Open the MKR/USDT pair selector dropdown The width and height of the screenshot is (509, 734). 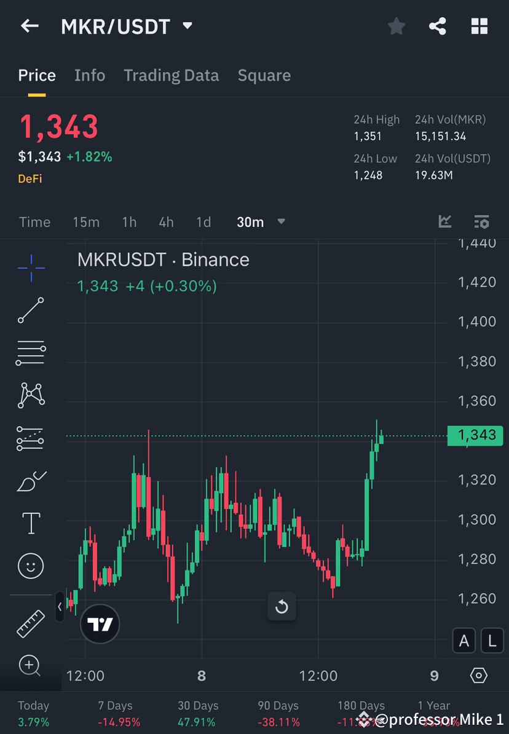[x=186, y=26]
